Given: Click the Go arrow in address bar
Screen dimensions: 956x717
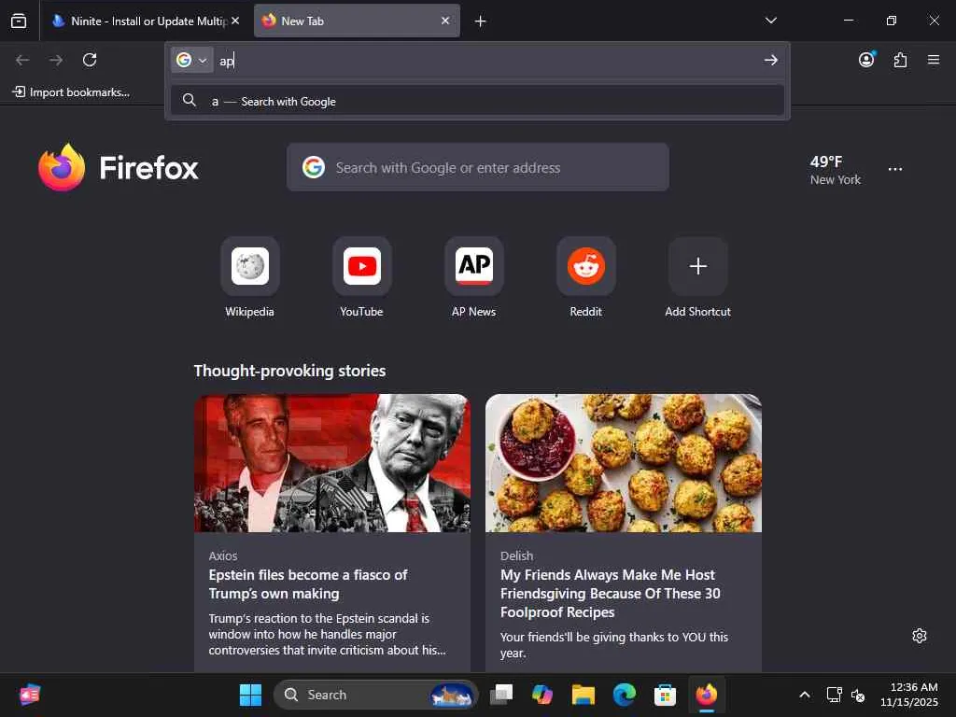Looking at the screenshot, I should point(770,60).
